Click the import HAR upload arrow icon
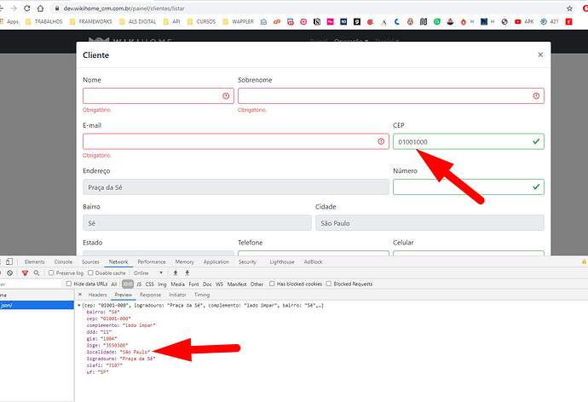Viewport: 588px width, 402px height. [x=175, y=273]
